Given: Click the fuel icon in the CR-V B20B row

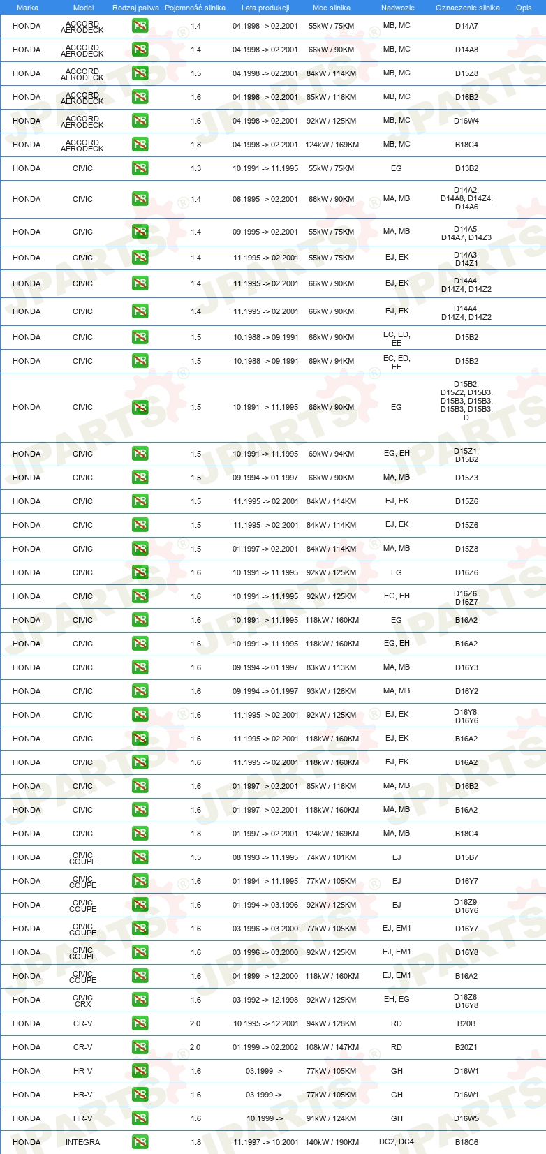Looking at the screenshot, I should pyautogui.click(x=140, y=1023).
